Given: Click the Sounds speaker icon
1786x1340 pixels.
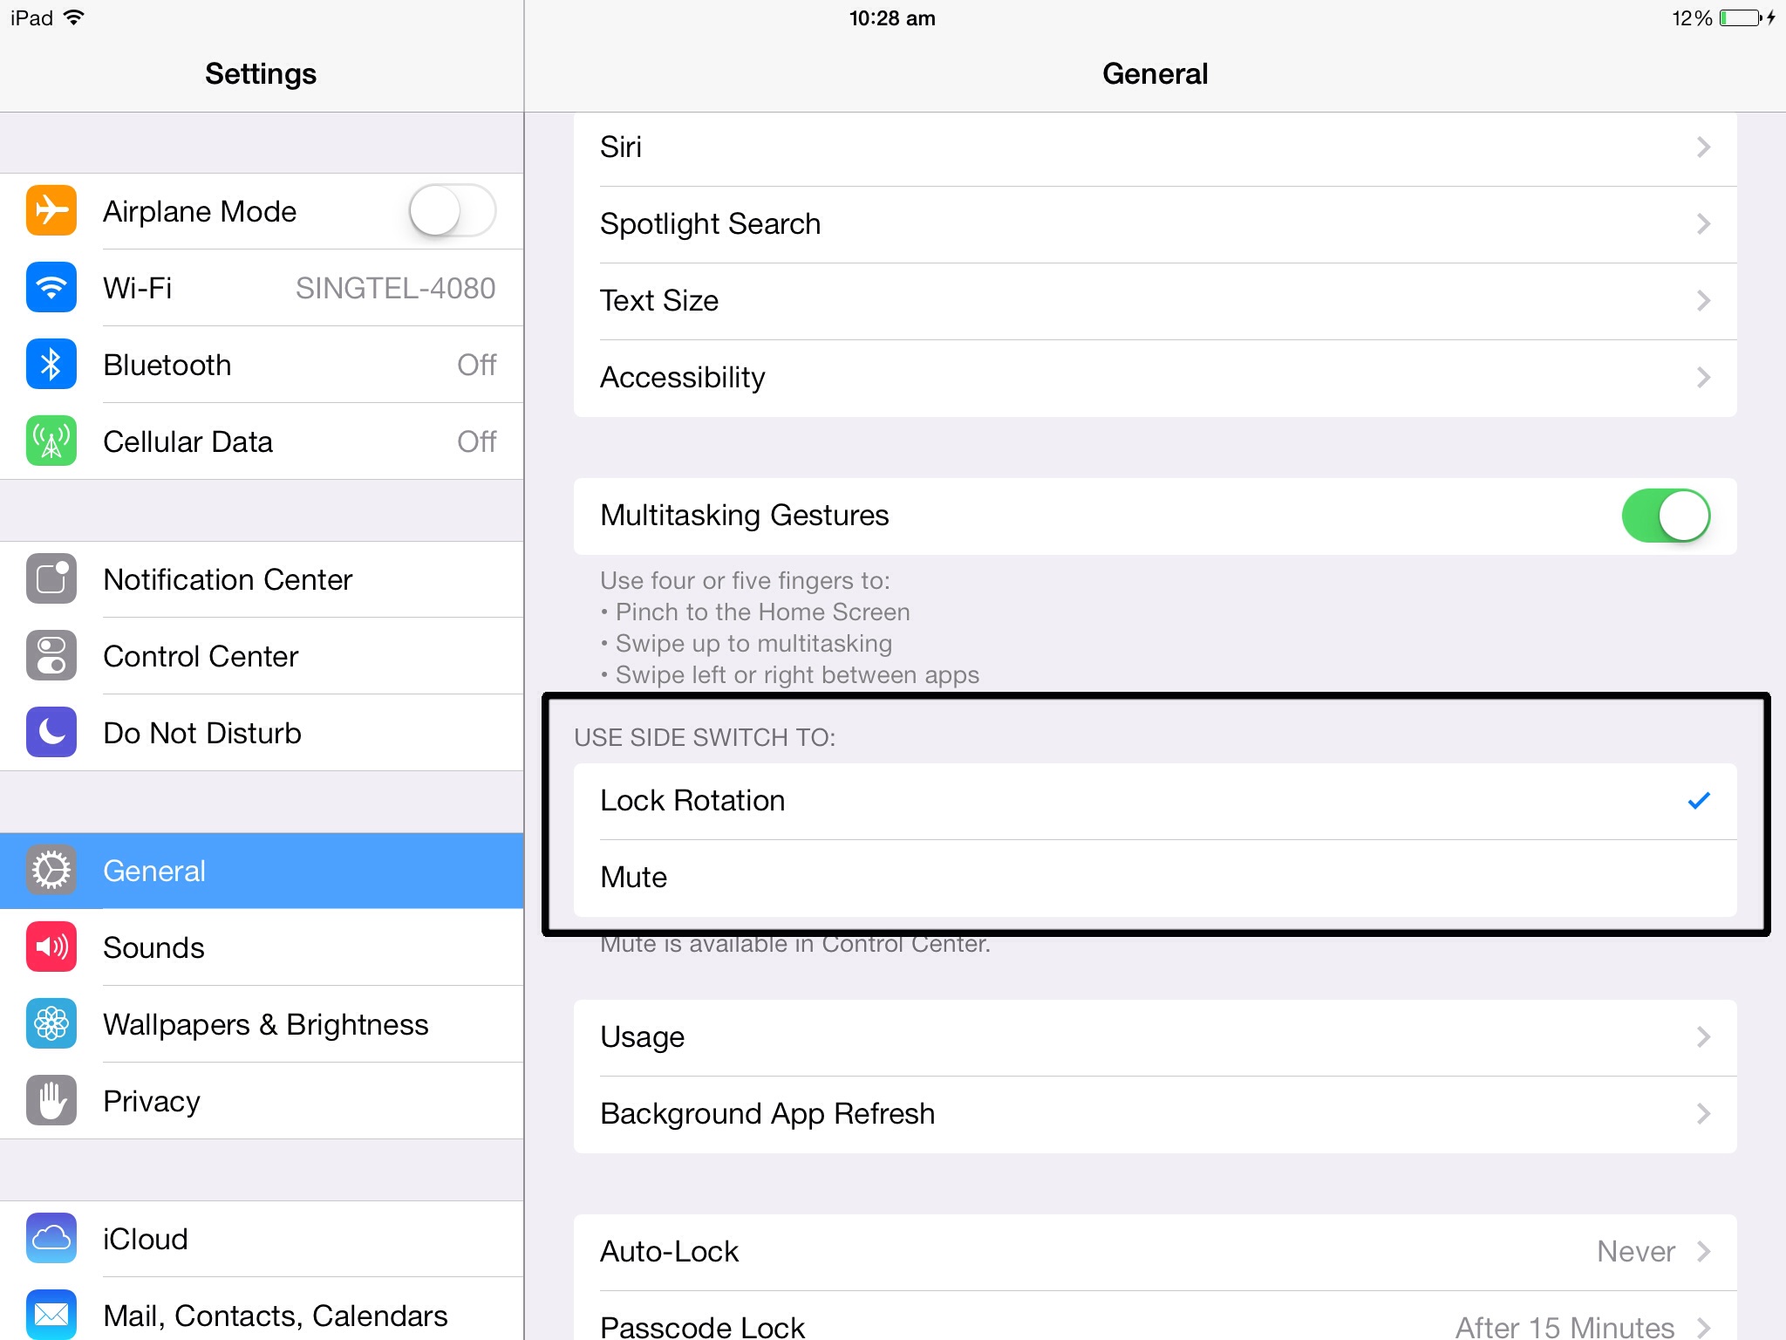Looking at the screenshot, I should [51, 947].
